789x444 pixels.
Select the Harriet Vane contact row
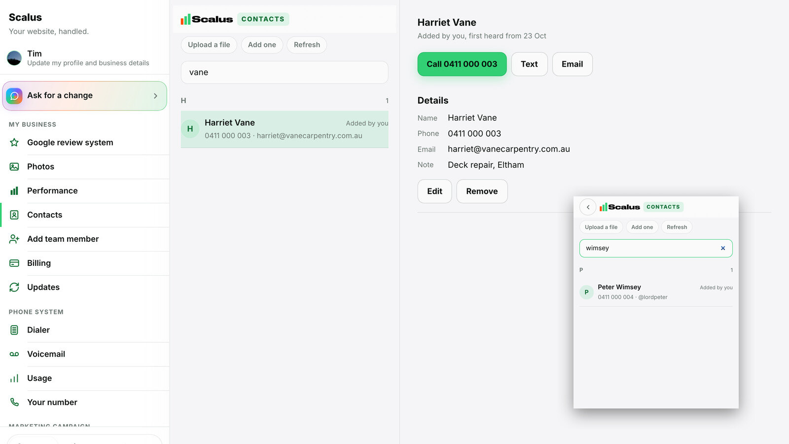pos(285,129)
